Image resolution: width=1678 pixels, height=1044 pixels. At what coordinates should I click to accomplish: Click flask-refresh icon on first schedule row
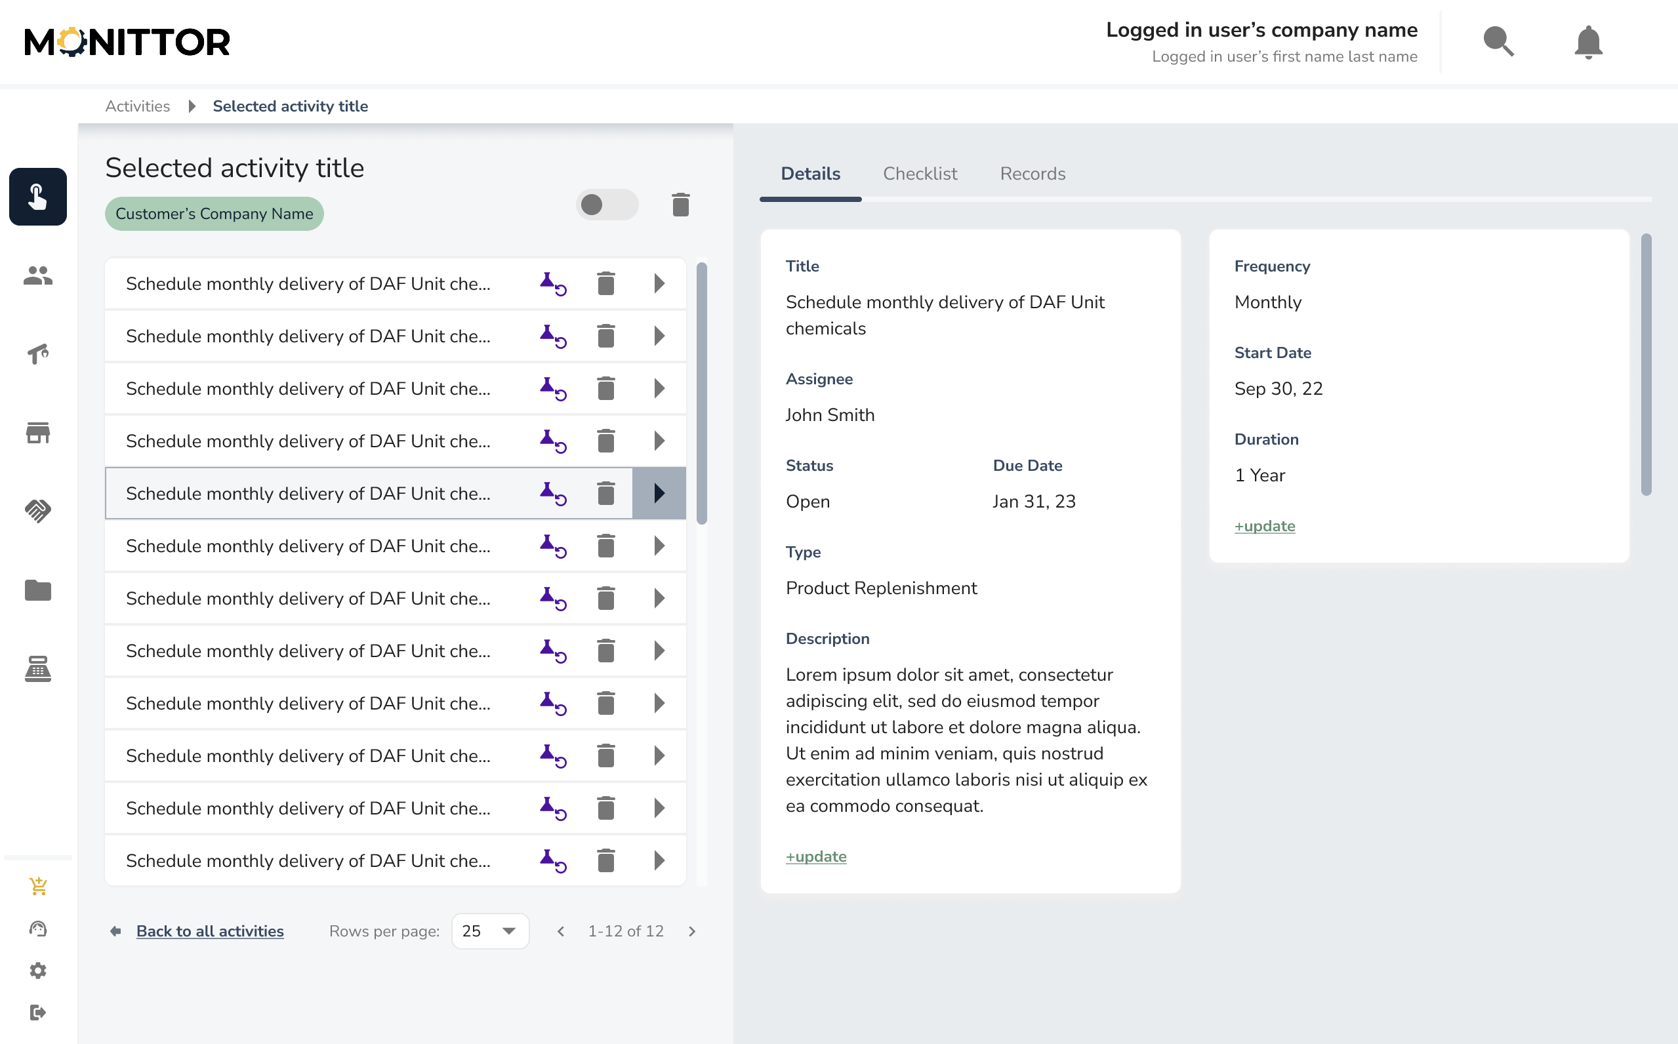(552, 284)
